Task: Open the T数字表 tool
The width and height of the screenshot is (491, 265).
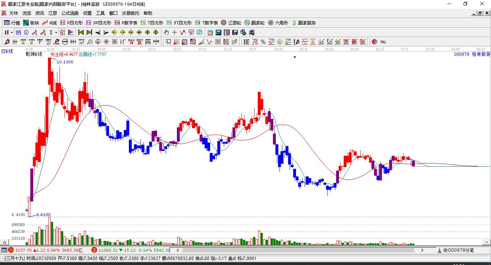Action: pyautogui.click(x=207, y=23)
